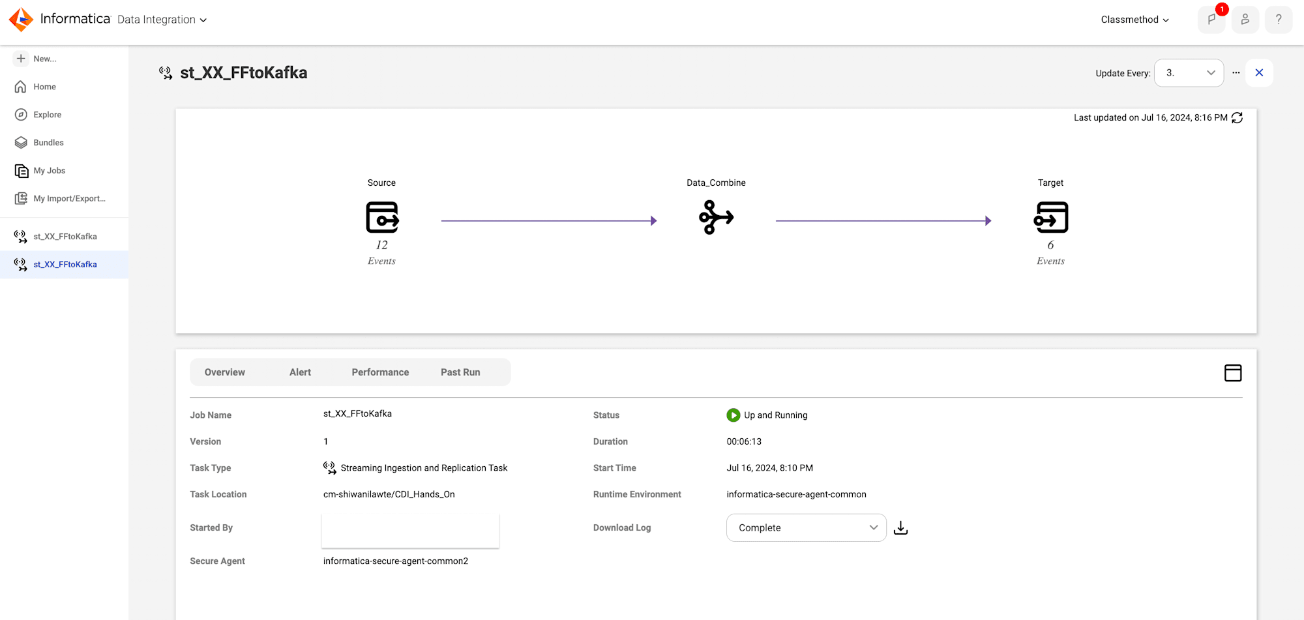Refresh the last updated status icon
Image resolution: width=1304 pixels, height=620 pixels.
pyautogui.click(x=1237, y=118)
